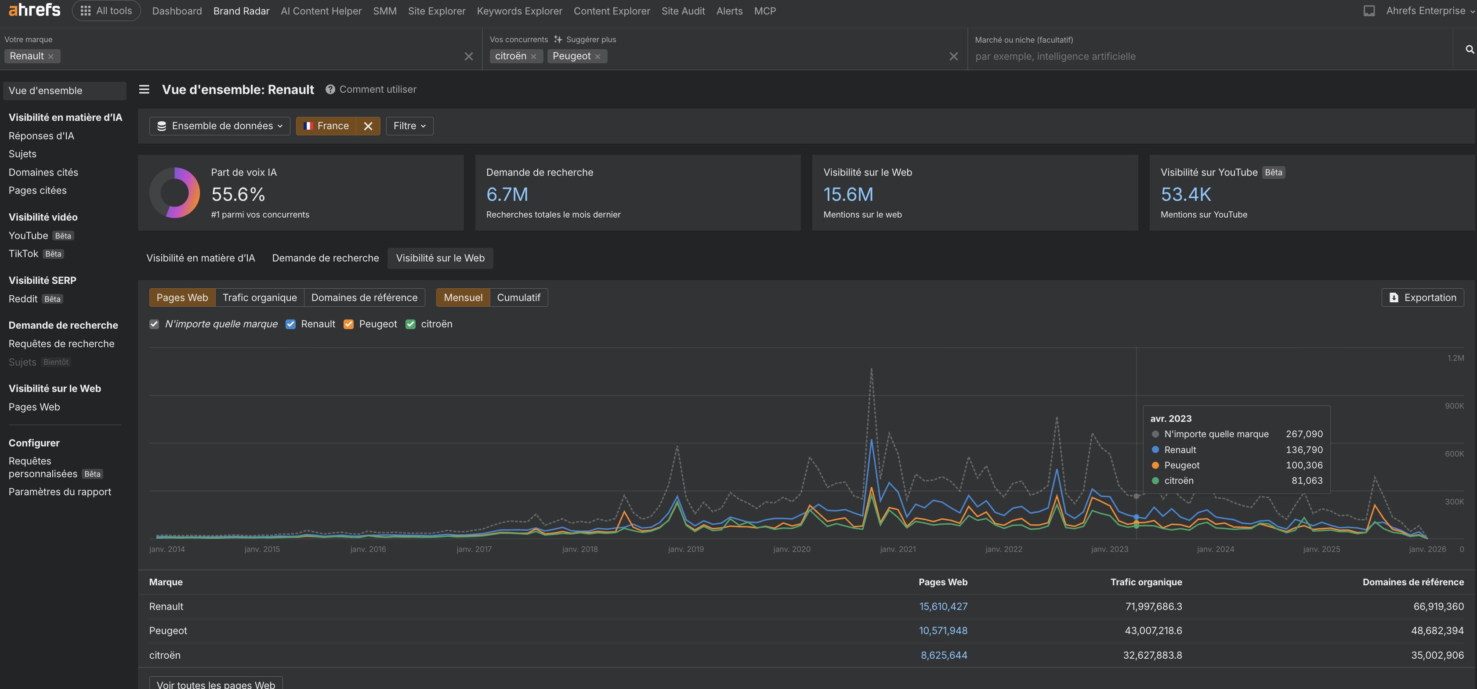Open the citroën pages count link
1477x689 pixels.
pos(944,655)
